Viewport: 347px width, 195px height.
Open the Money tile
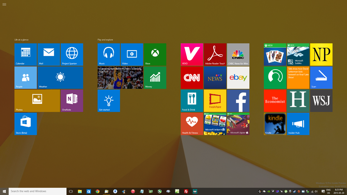tap(155, 77)
